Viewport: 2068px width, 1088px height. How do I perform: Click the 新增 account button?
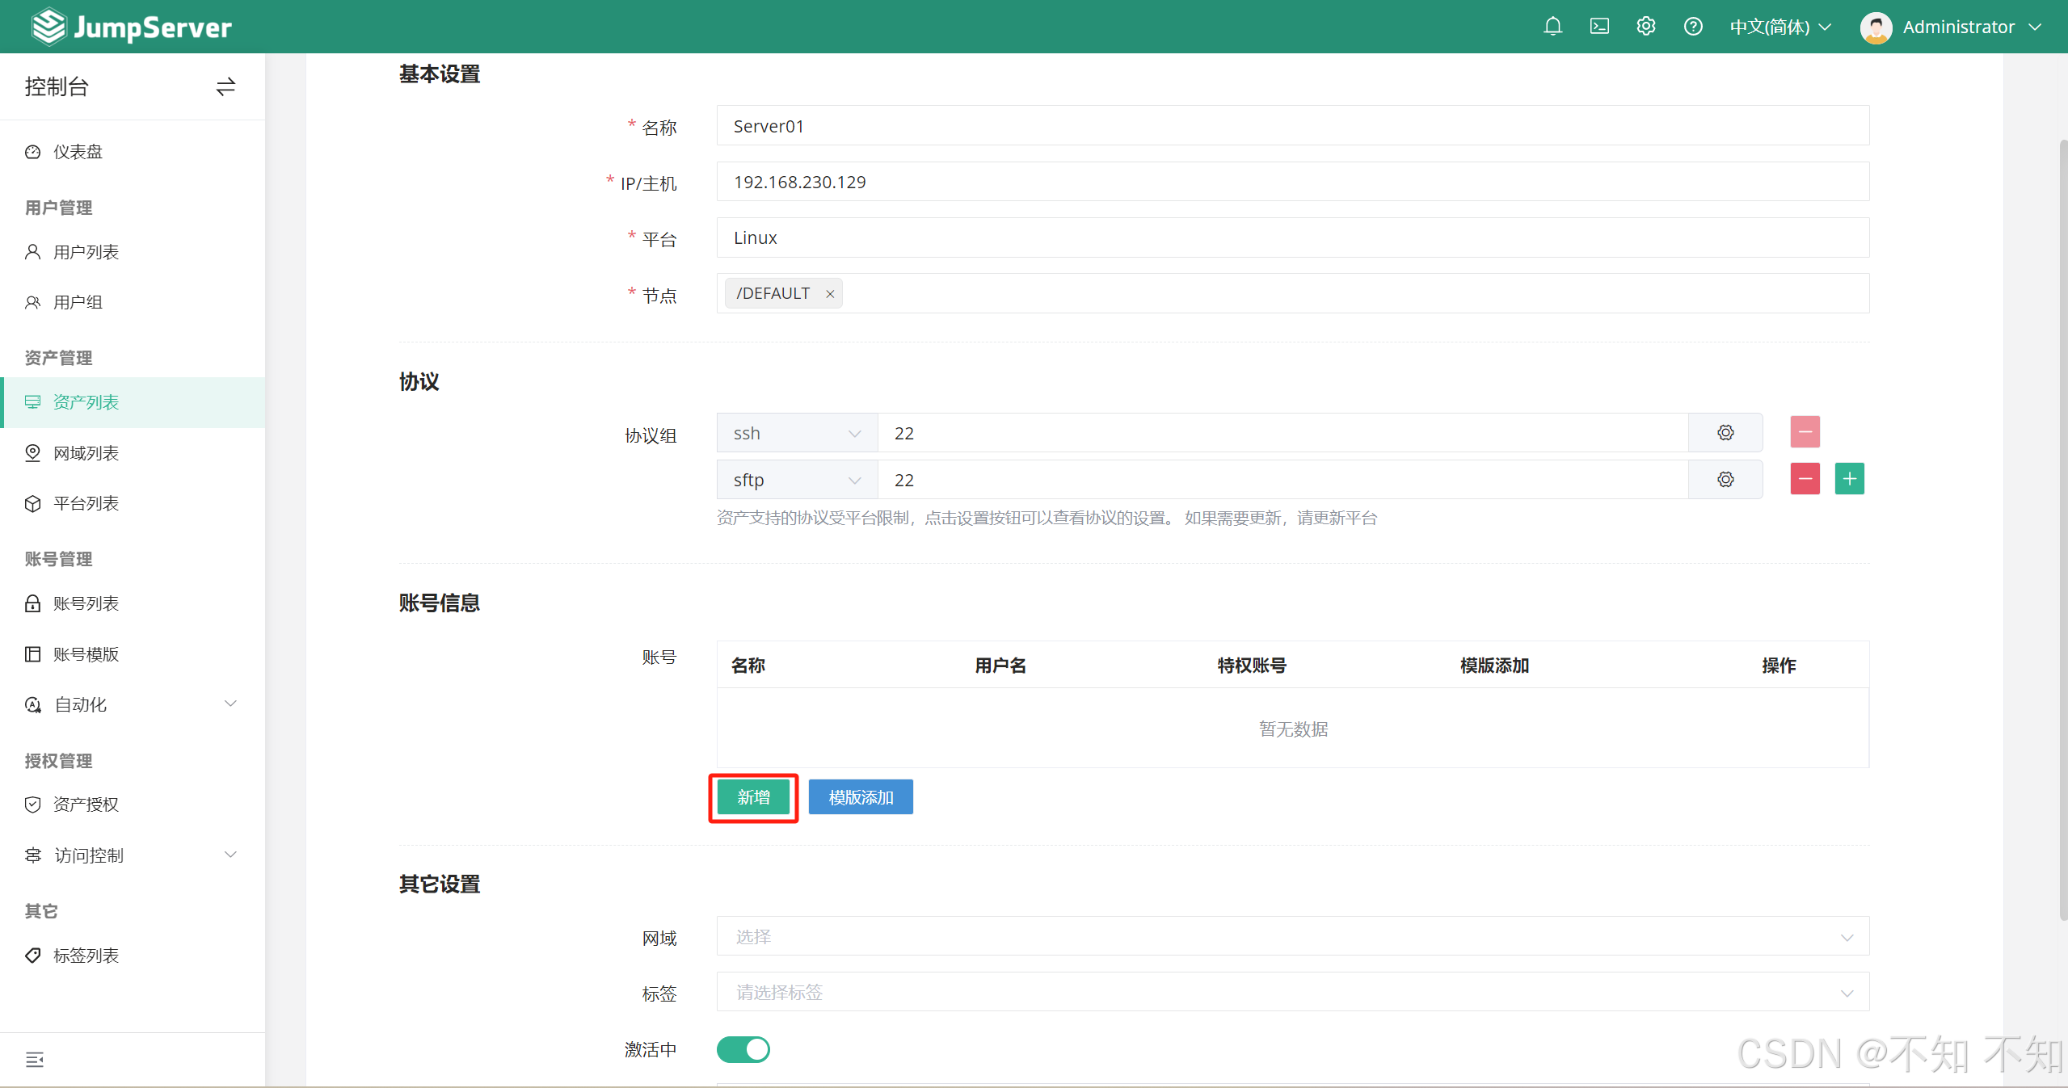tap(752, 797)
